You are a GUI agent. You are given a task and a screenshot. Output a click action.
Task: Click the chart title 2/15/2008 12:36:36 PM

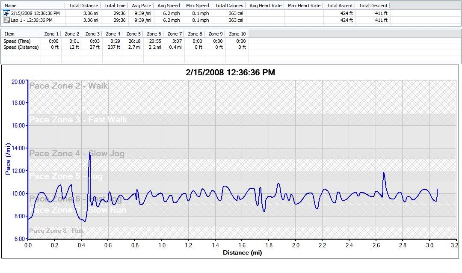[x=230, y=73]
